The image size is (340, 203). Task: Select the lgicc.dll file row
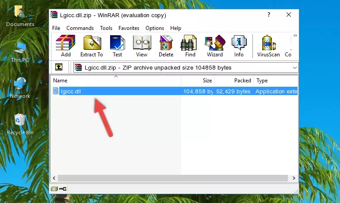tap(174, 91)
